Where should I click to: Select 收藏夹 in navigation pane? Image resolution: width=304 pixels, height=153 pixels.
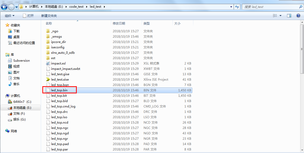15,25
